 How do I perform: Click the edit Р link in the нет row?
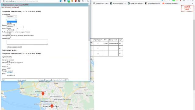point(98,43)
